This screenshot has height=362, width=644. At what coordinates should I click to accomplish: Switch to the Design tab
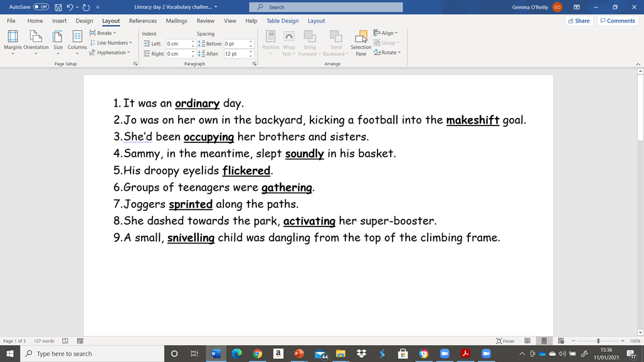(84, 21)
